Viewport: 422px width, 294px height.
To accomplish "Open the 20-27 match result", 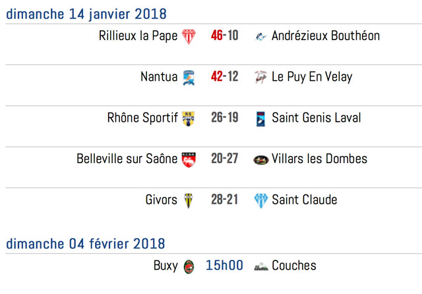I will [224, 159].
